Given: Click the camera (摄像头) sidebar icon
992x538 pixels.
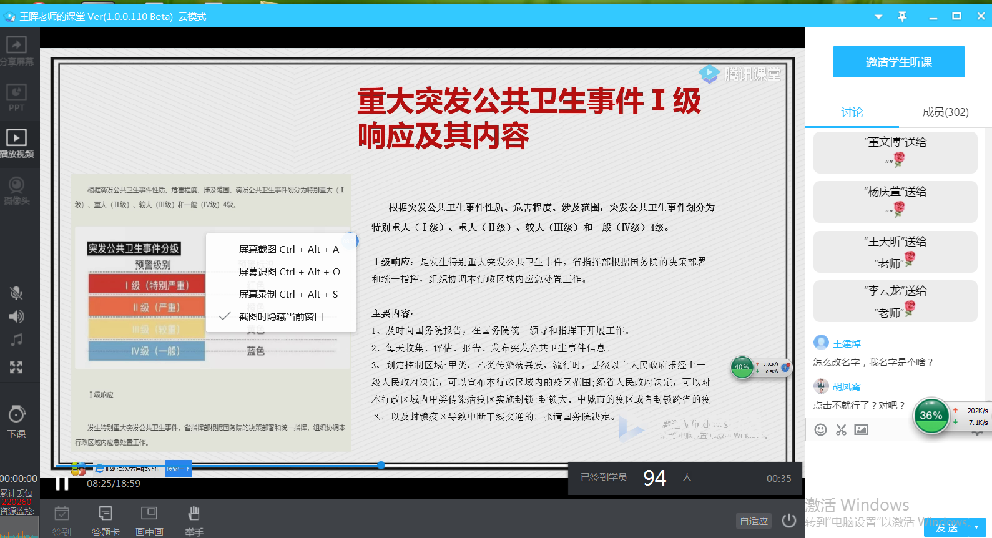Looking at the screenshot, I should click(16, 185).
